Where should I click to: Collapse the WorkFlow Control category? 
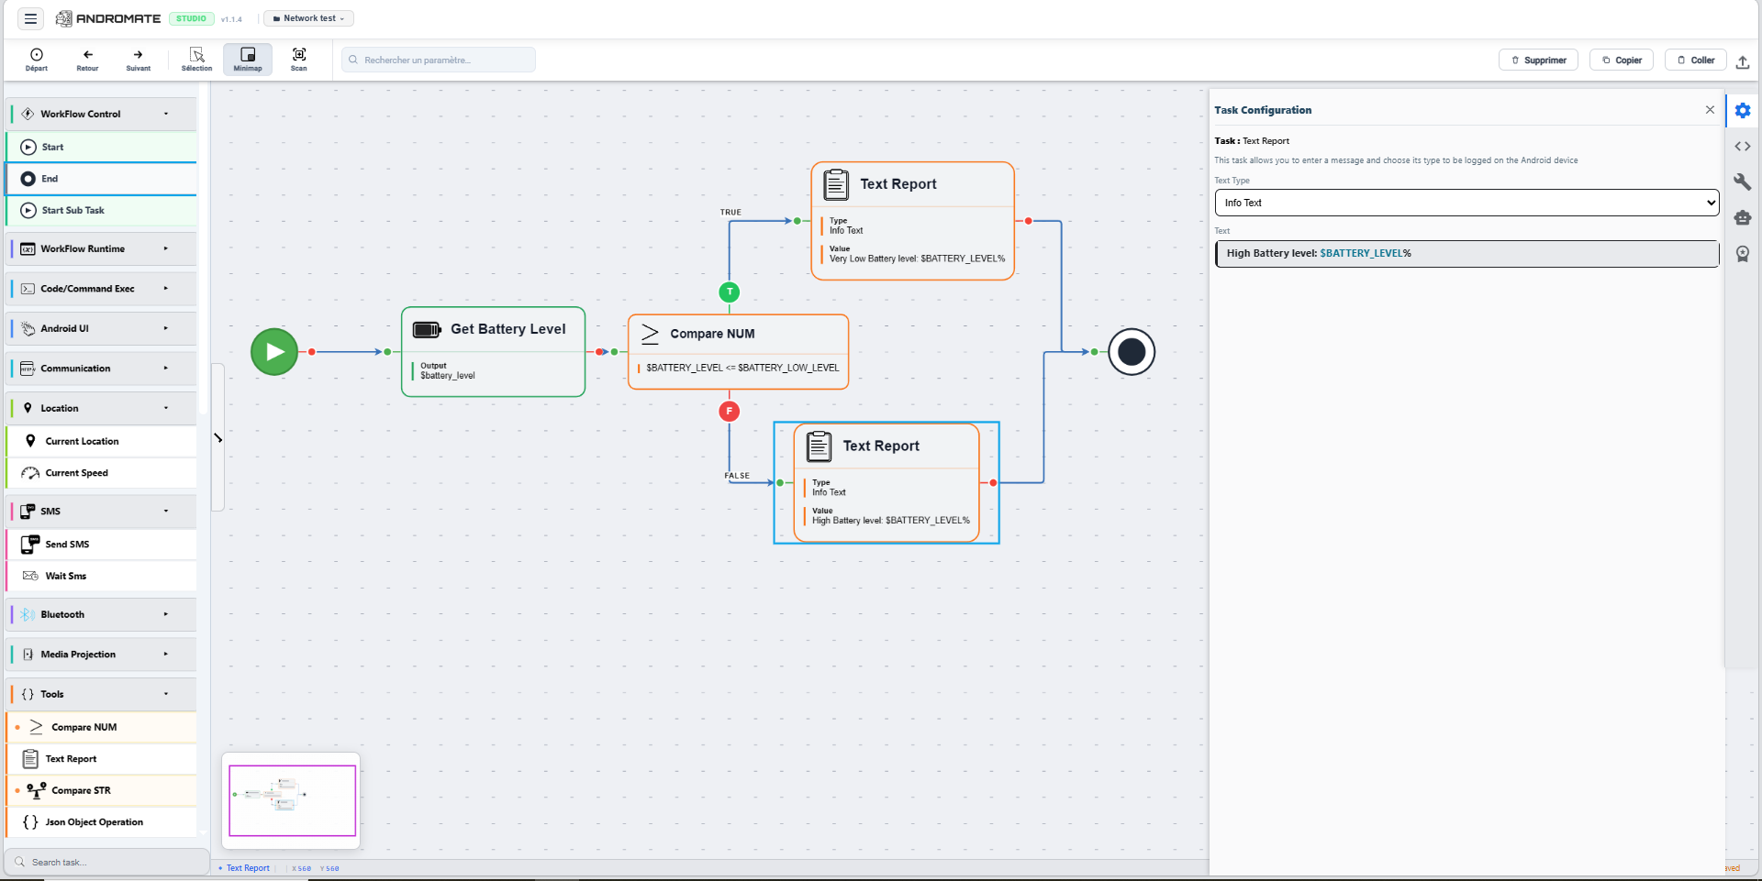point(103,115)
